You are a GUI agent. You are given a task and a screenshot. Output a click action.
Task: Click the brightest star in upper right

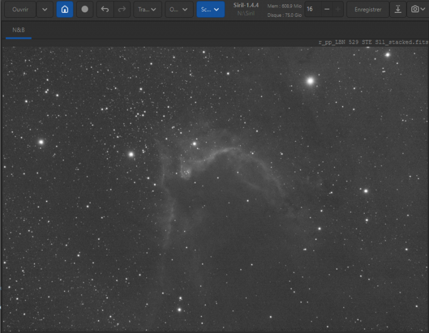[x=310, y=81]
